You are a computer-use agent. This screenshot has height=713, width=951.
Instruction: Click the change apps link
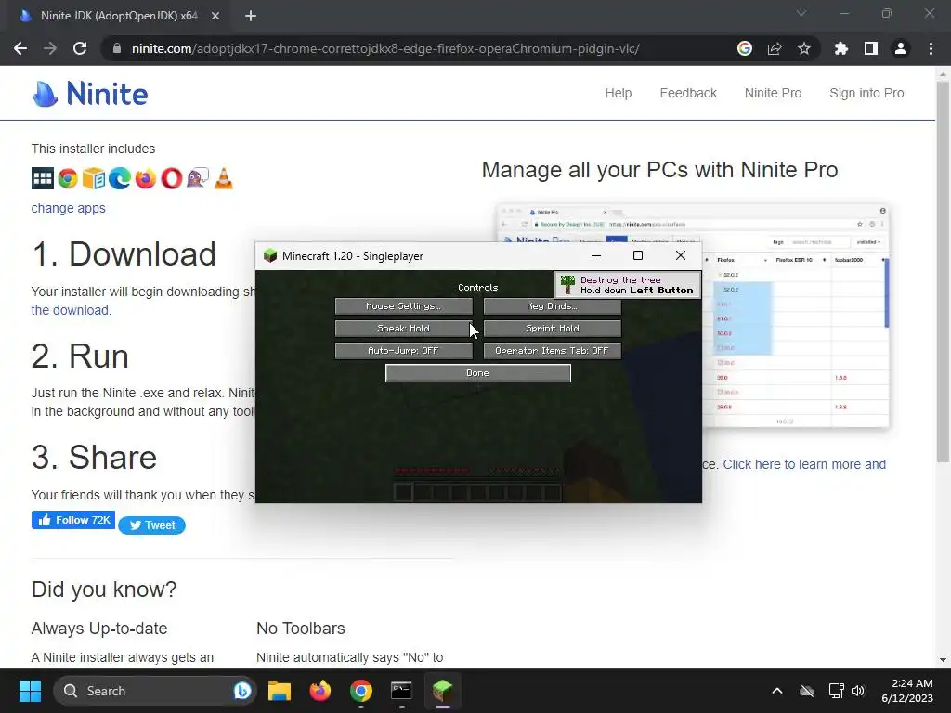point(69,208)
